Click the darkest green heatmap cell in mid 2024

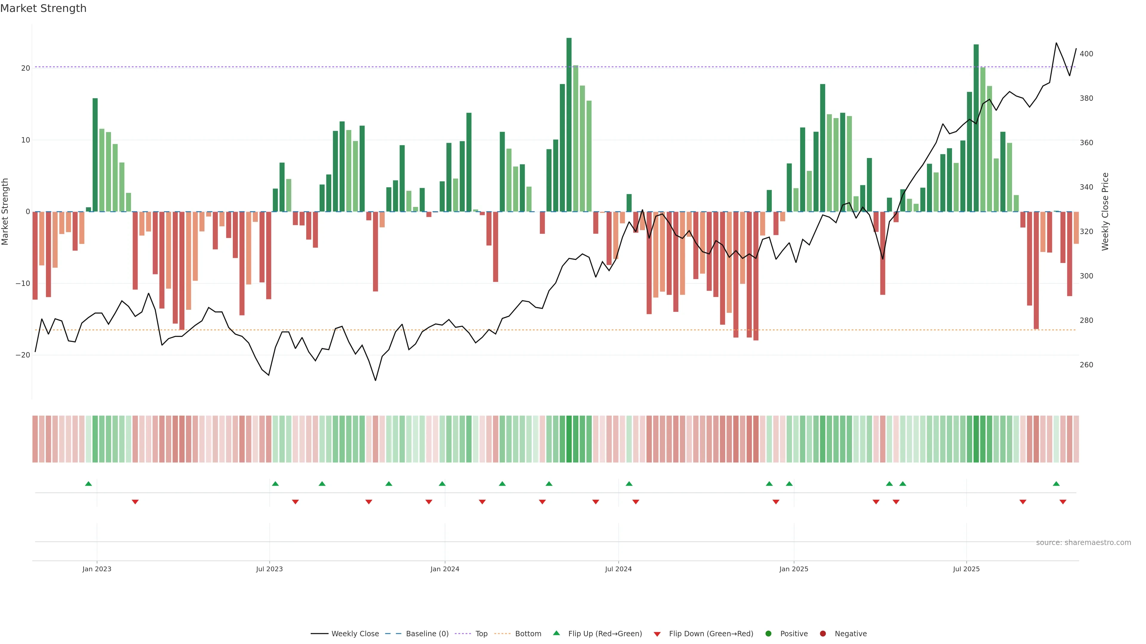(569, 439)
